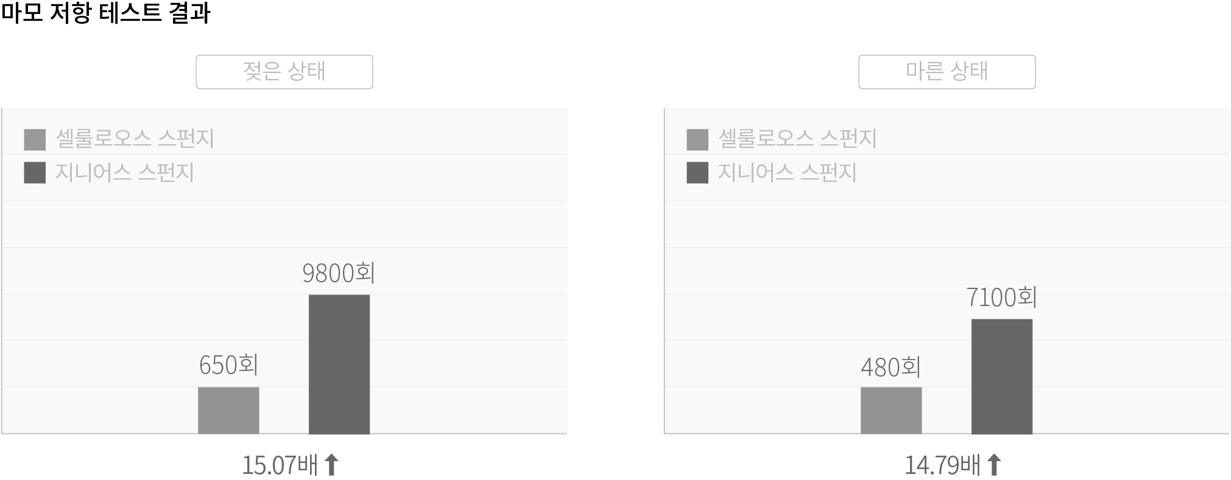Viewport: 1231px width, 480px height.
Task: Click the light gray legend swatch in left chart
Action: 35,139
